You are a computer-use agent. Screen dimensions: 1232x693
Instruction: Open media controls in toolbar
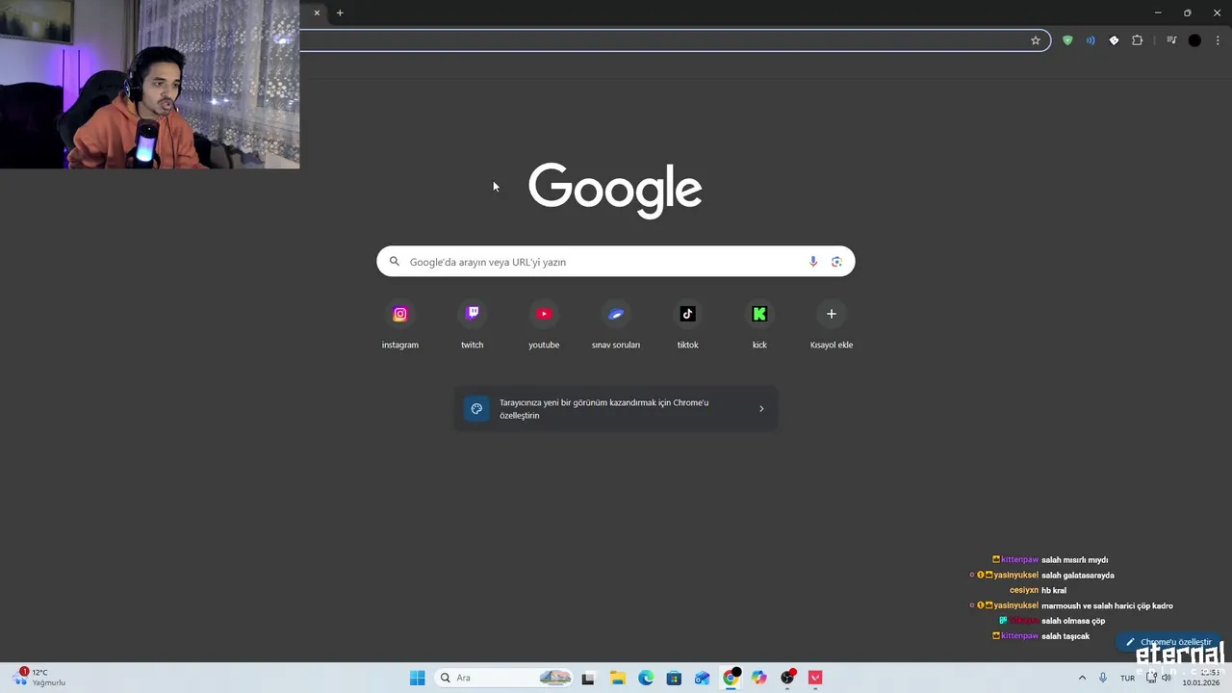[1171, 40]
